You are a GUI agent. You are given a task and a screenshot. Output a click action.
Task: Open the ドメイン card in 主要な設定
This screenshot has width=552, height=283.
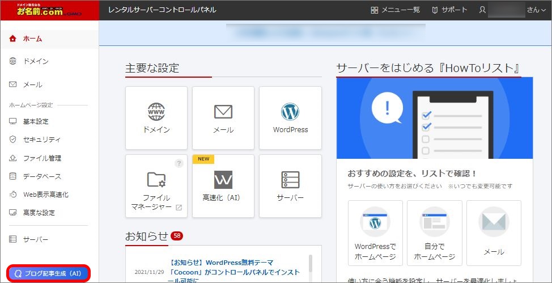[156, 118]
